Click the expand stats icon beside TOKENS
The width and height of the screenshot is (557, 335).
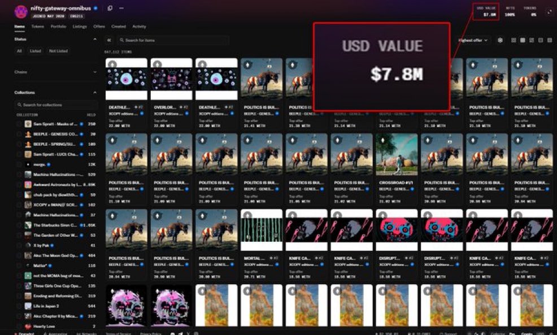[x=549, y=12]
